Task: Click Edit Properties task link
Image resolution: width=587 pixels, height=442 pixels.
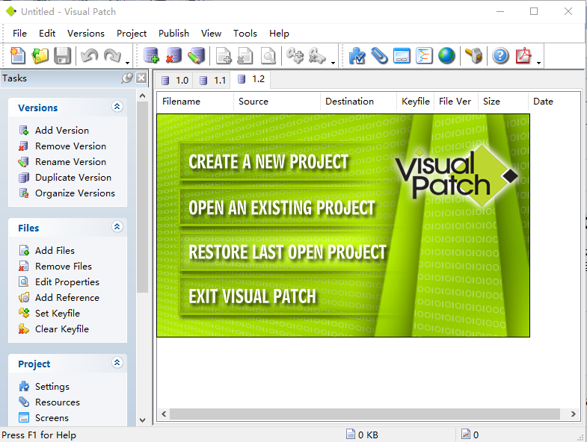Action: (x=67, y=282)
